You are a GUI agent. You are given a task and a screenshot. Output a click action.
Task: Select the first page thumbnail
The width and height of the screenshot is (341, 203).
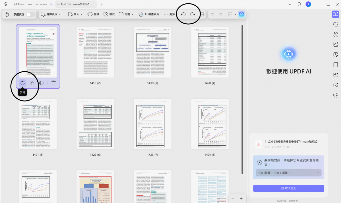point(38,52)
